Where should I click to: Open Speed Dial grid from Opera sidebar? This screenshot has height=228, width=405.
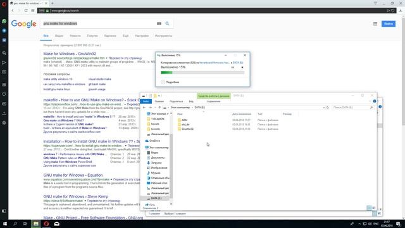[4, 85]
